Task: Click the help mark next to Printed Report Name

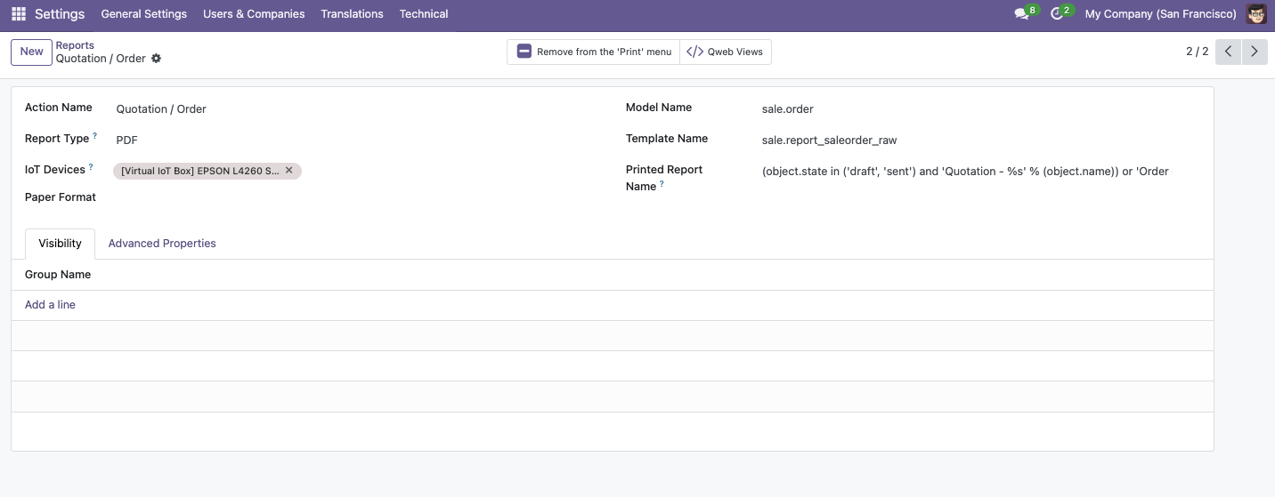Action: click(x=662, y=184)
